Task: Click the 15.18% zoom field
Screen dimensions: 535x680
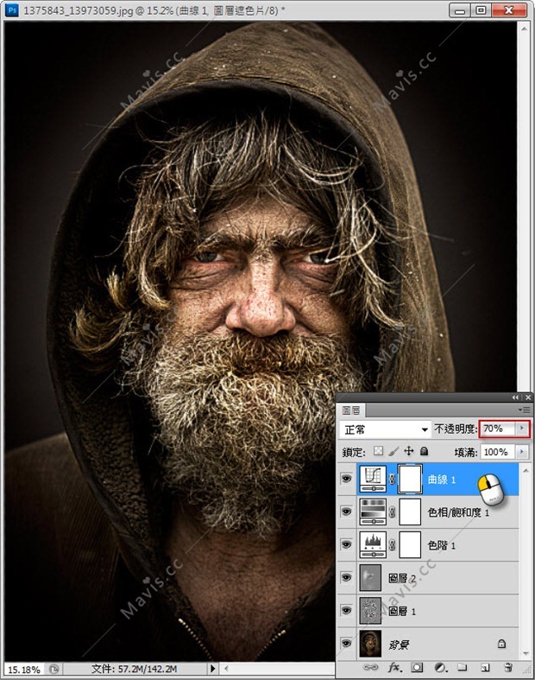Action: point(24,670)
